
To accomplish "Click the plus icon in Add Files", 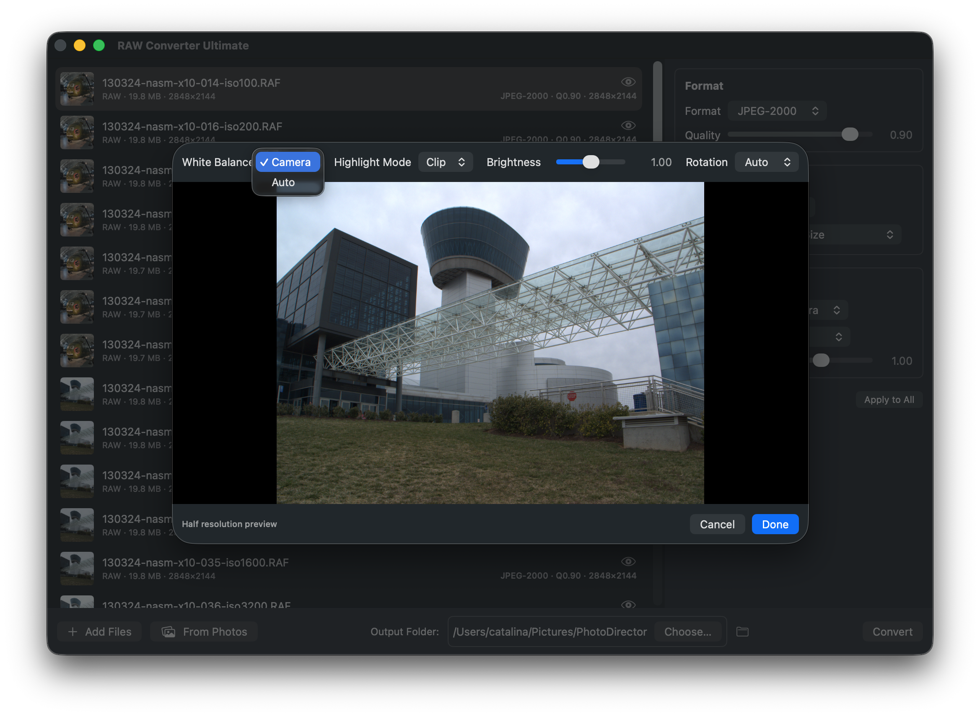I will (x=73, y=632).
